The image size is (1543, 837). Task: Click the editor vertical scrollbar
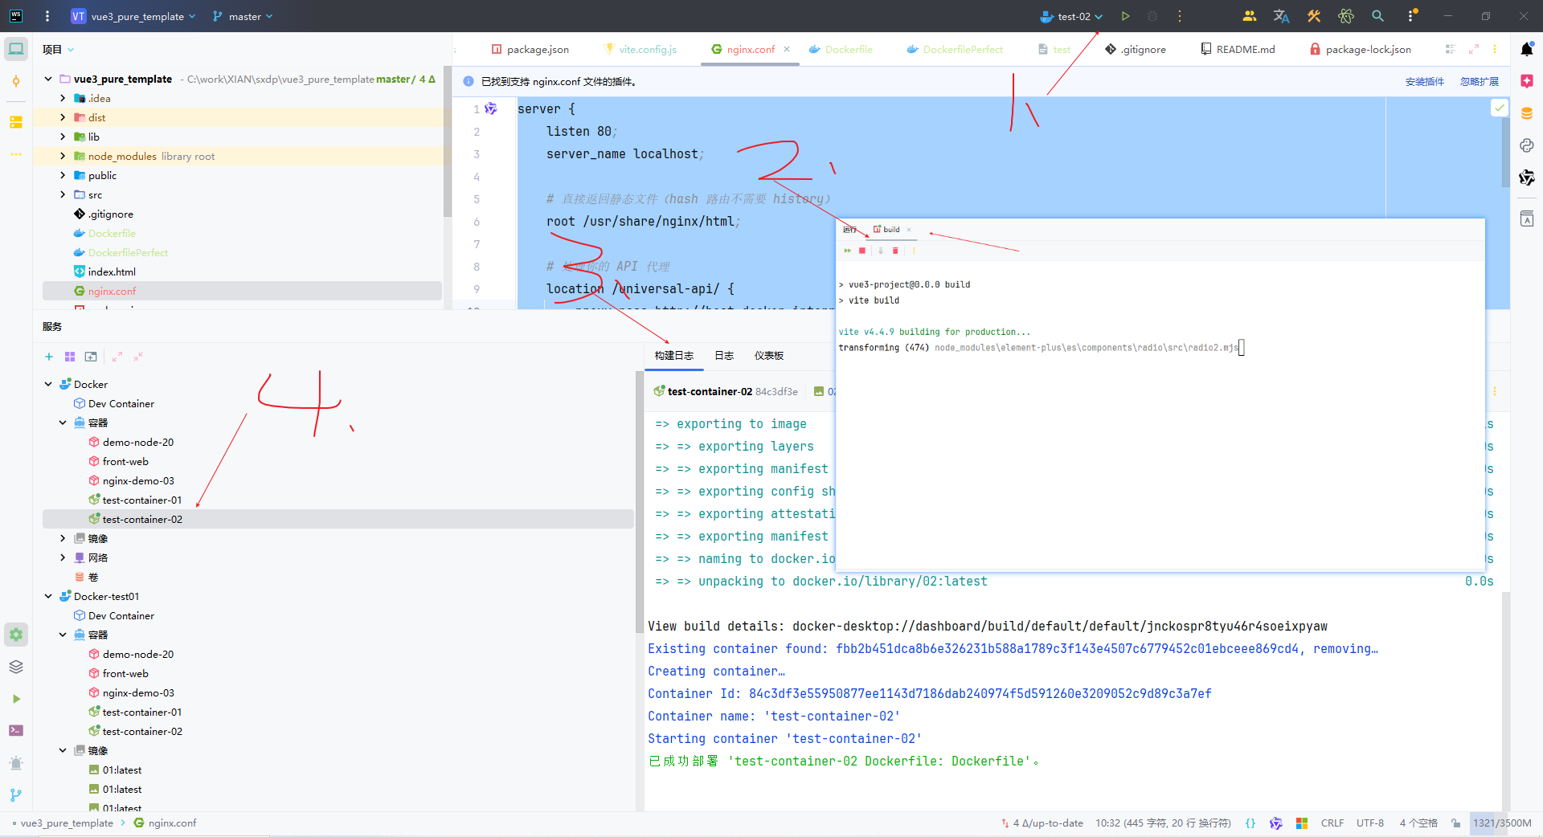click(x=1505, y=153)
